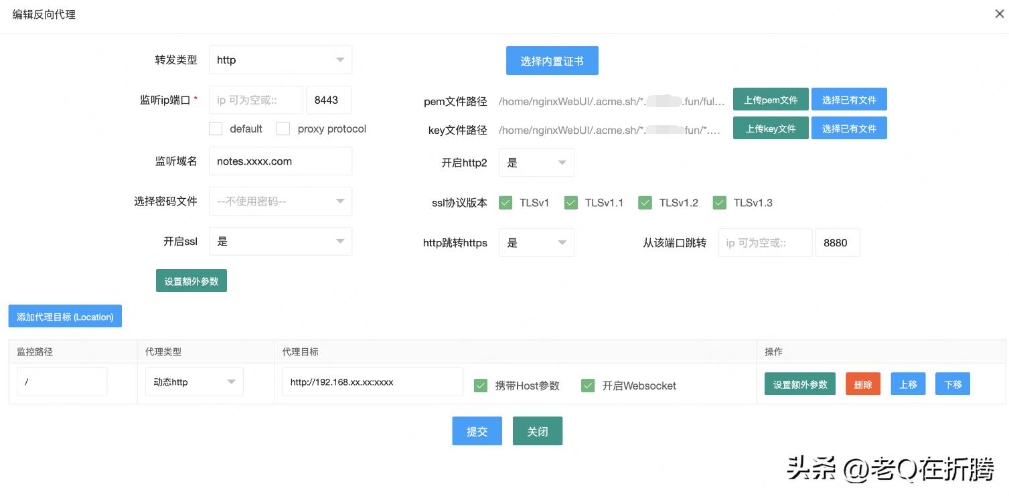
Task: 打开代理类型动态http下拉框
Action: (x=193, y=382)
